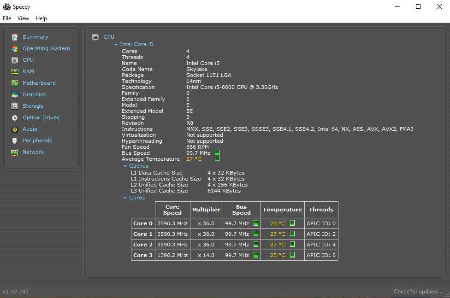The image size is (450, 298).
Task: Show the Graphics section
Action: point(34,94)
